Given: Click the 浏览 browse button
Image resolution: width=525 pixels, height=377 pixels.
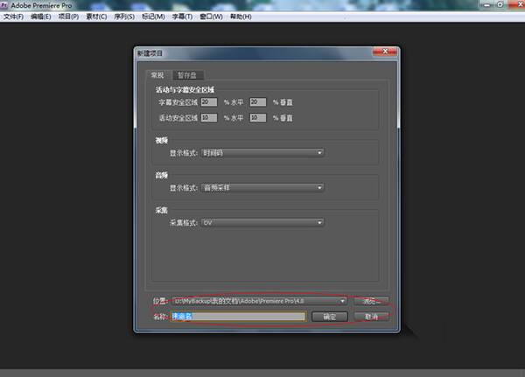Looking at the screenshot, I should coord(371,301).
